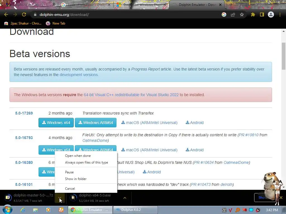Open the 2pac Shakur bookmark

(x=23, y=23)
